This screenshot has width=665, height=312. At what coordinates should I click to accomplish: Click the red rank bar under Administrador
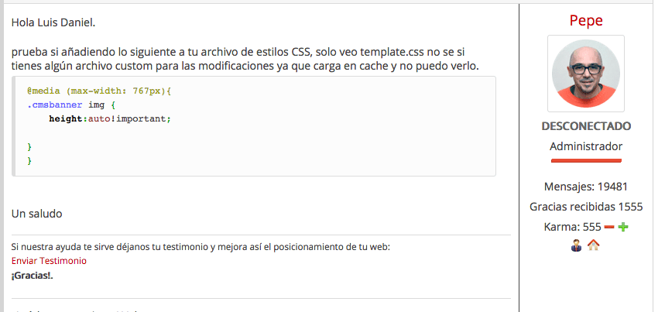coord(586,160)
